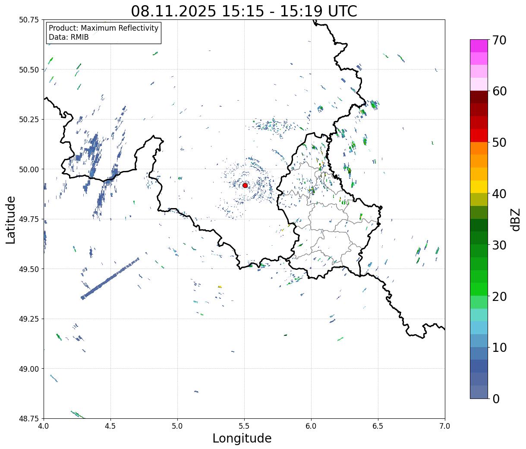Click the long diagonal blue echo streak near 49.4 latitude
This screenshot has height=449, width=526.
coord(110,278)
